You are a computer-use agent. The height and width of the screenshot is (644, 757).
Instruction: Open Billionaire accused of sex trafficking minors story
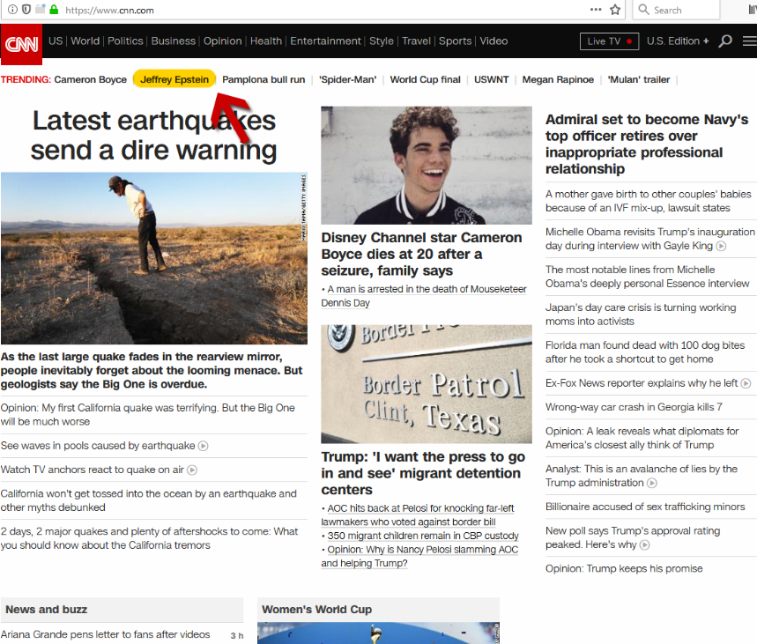(645, 507)
